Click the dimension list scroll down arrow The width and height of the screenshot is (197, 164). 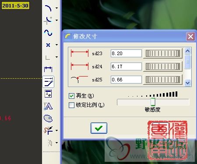tap(187, 83)
